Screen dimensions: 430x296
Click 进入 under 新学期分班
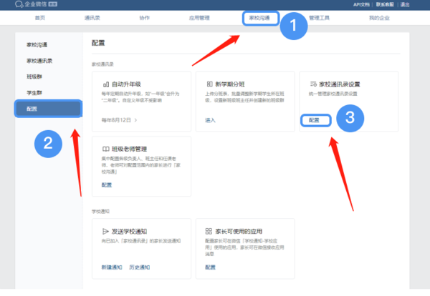coord(210,120)
